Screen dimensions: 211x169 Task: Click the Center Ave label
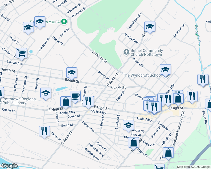tap(88, 127)
